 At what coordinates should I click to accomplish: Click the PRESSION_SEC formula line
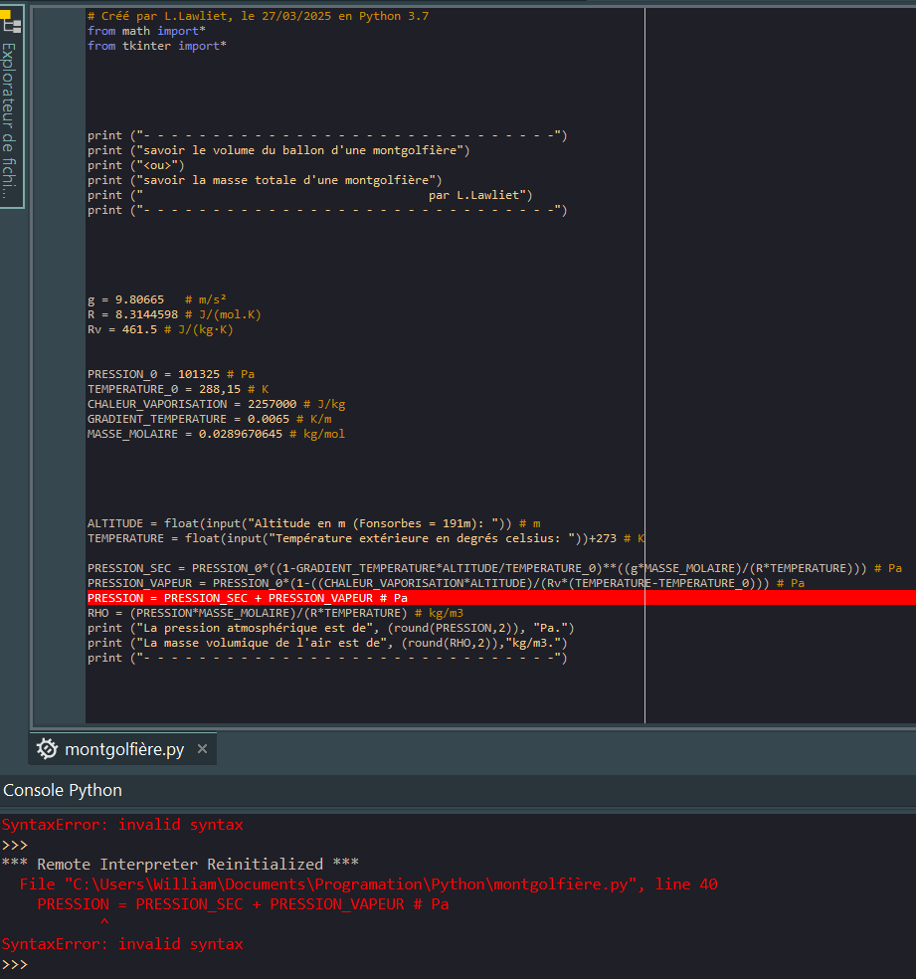(x=494, y=569)
